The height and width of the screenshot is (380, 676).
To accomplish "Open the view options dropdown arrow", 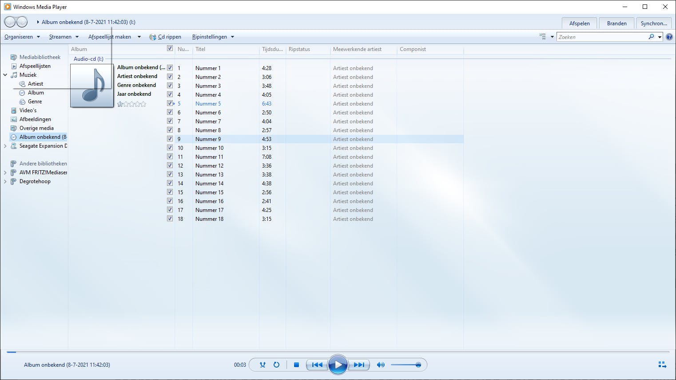I will (x=552, y=37).
